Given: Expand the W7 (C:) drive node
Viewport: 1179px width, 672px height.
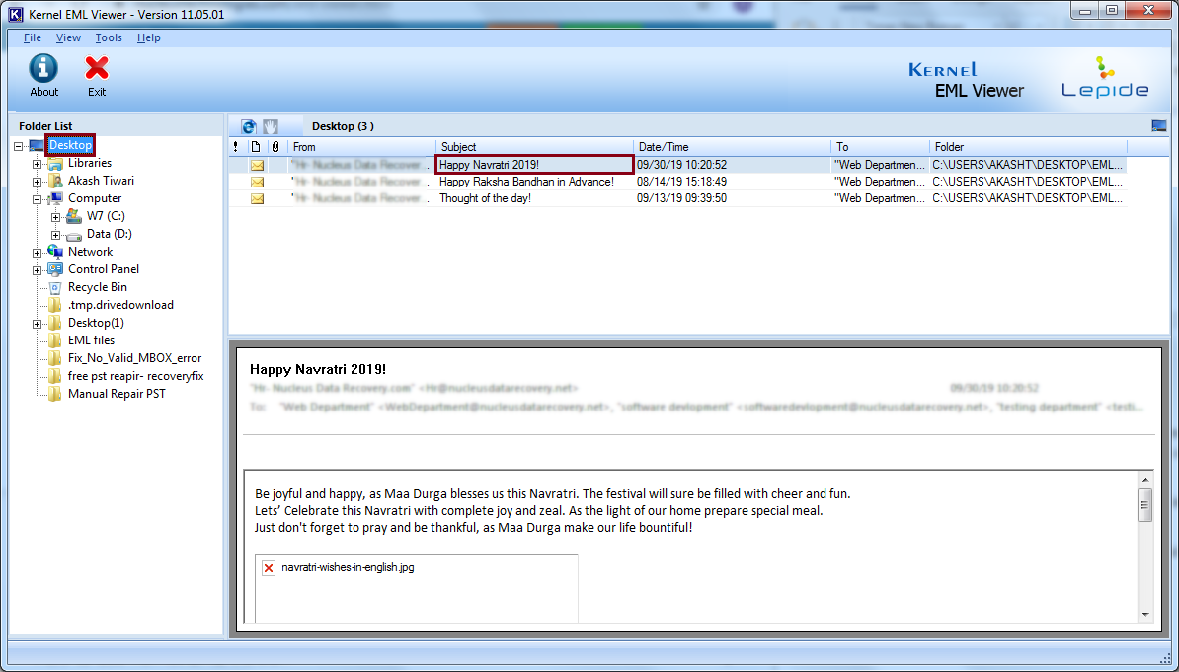Looking at the screenshot, I should click(x=55, y=217).
